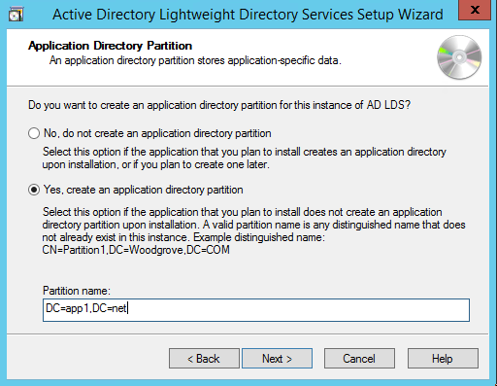Click the 'Do you want to create' question text

tap(219, 105)
